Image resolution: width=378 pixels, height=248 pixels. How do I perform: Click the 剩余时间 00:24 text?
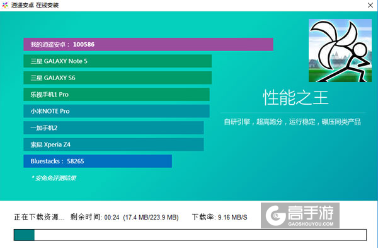click(x=94, y=217)
